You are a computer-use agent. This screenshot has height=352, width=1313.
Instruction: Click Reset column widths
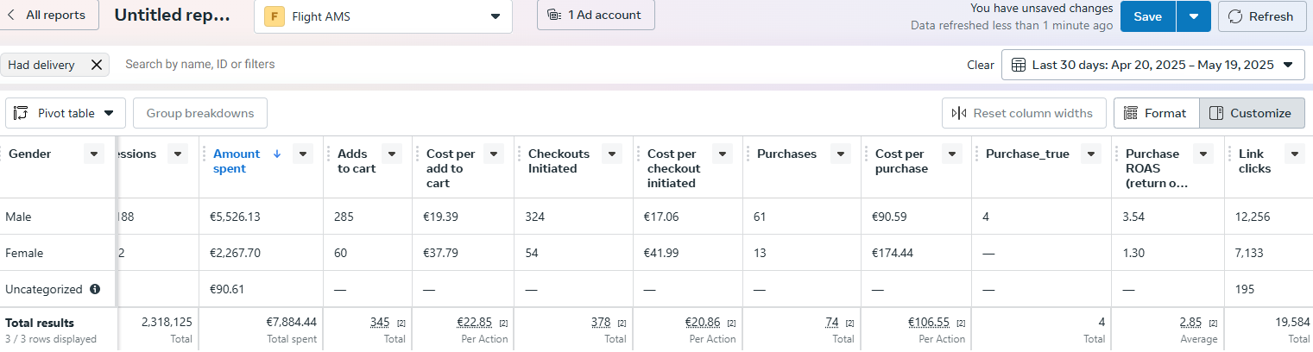tap(1024, 113)
